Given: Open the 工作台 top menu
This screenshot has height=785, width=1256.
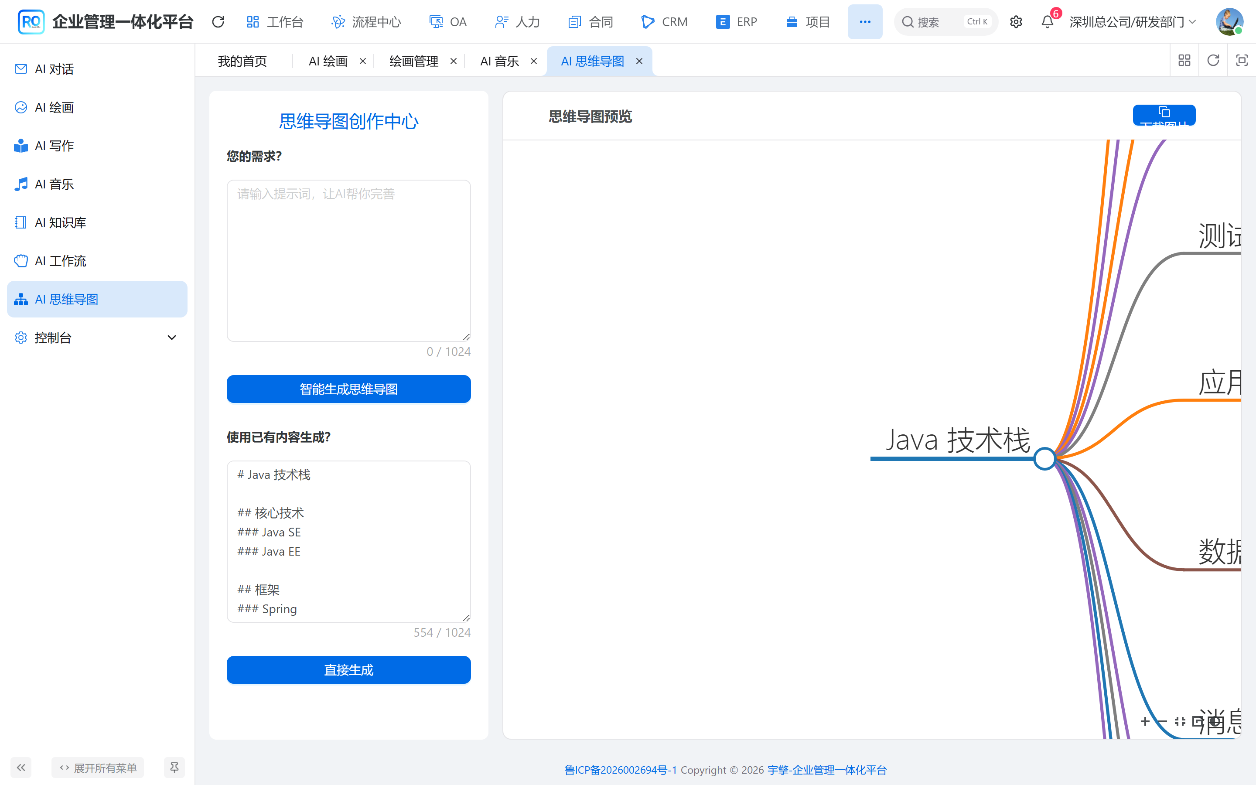Looking at the screenshot, I should tap(275, 22).
